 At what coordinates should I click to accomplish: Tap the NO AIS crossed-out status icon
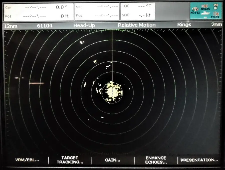click(205, 7)
